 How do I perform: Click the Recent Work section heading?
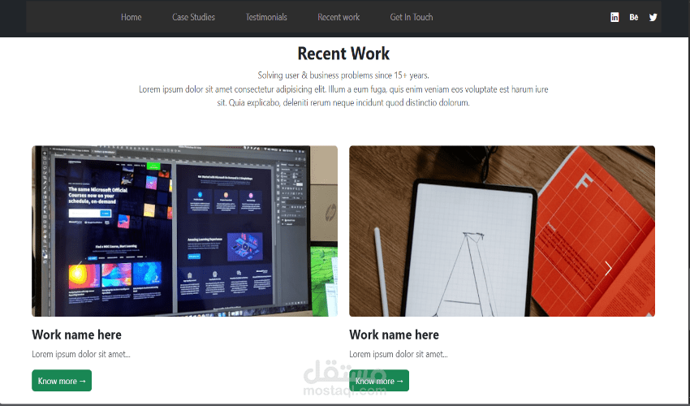pos(343,54)
